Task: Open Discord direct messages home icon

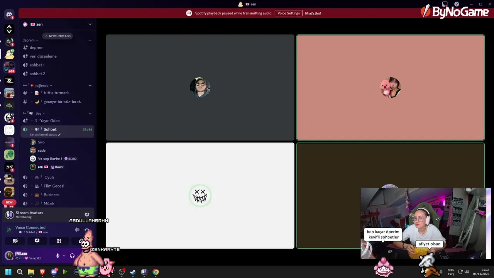Action: click(9, 15)
